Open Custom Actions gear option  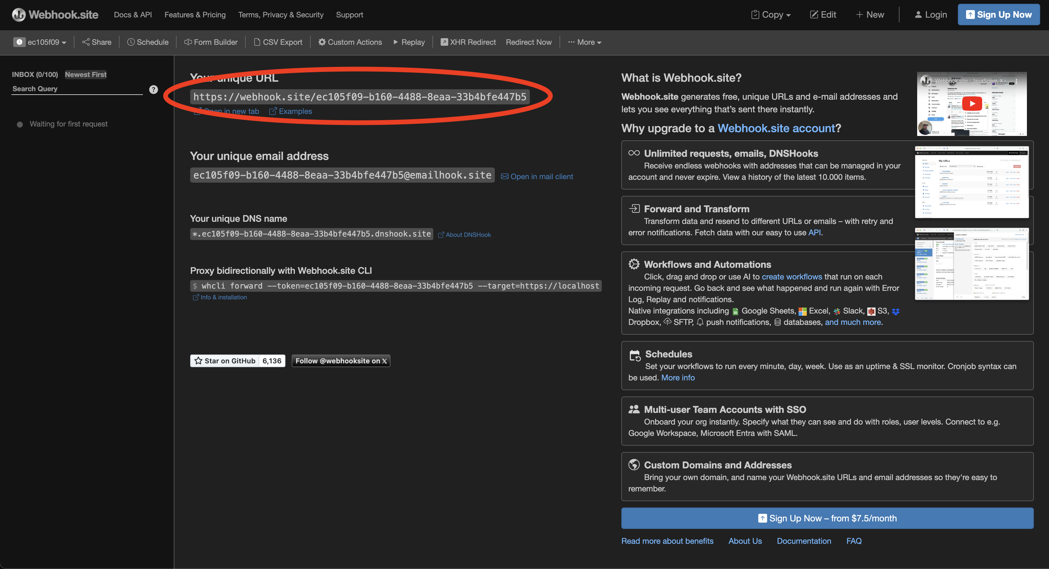pyautogui.click(x=350, y=42)
